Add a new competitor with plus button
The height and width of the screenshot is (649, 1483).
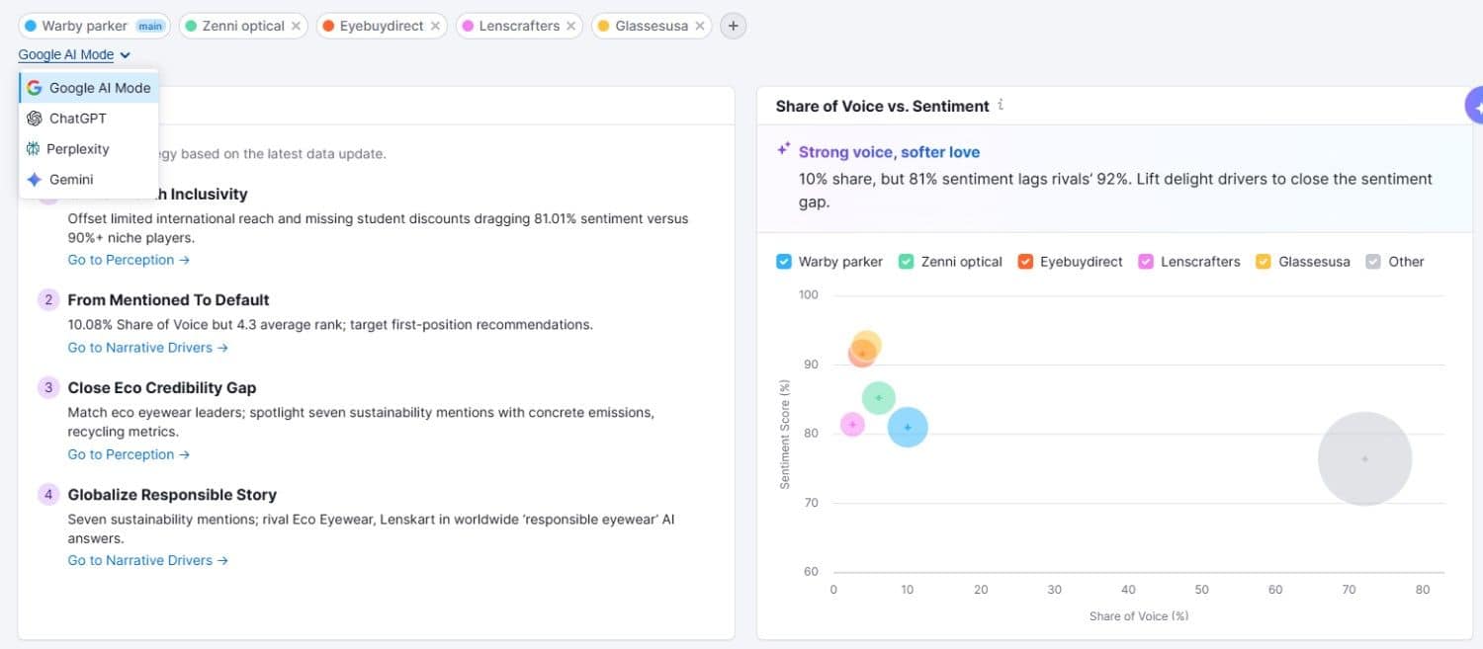point(733,27)
